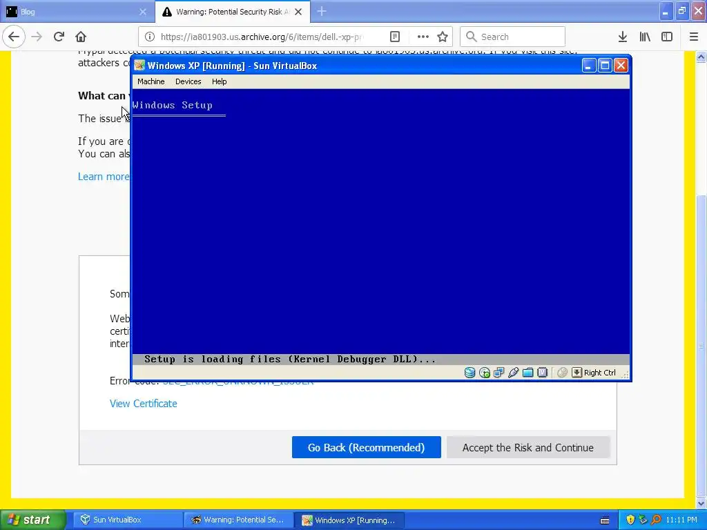Open the Learn more link
This screenshot has height=530, width=707.
104,176
